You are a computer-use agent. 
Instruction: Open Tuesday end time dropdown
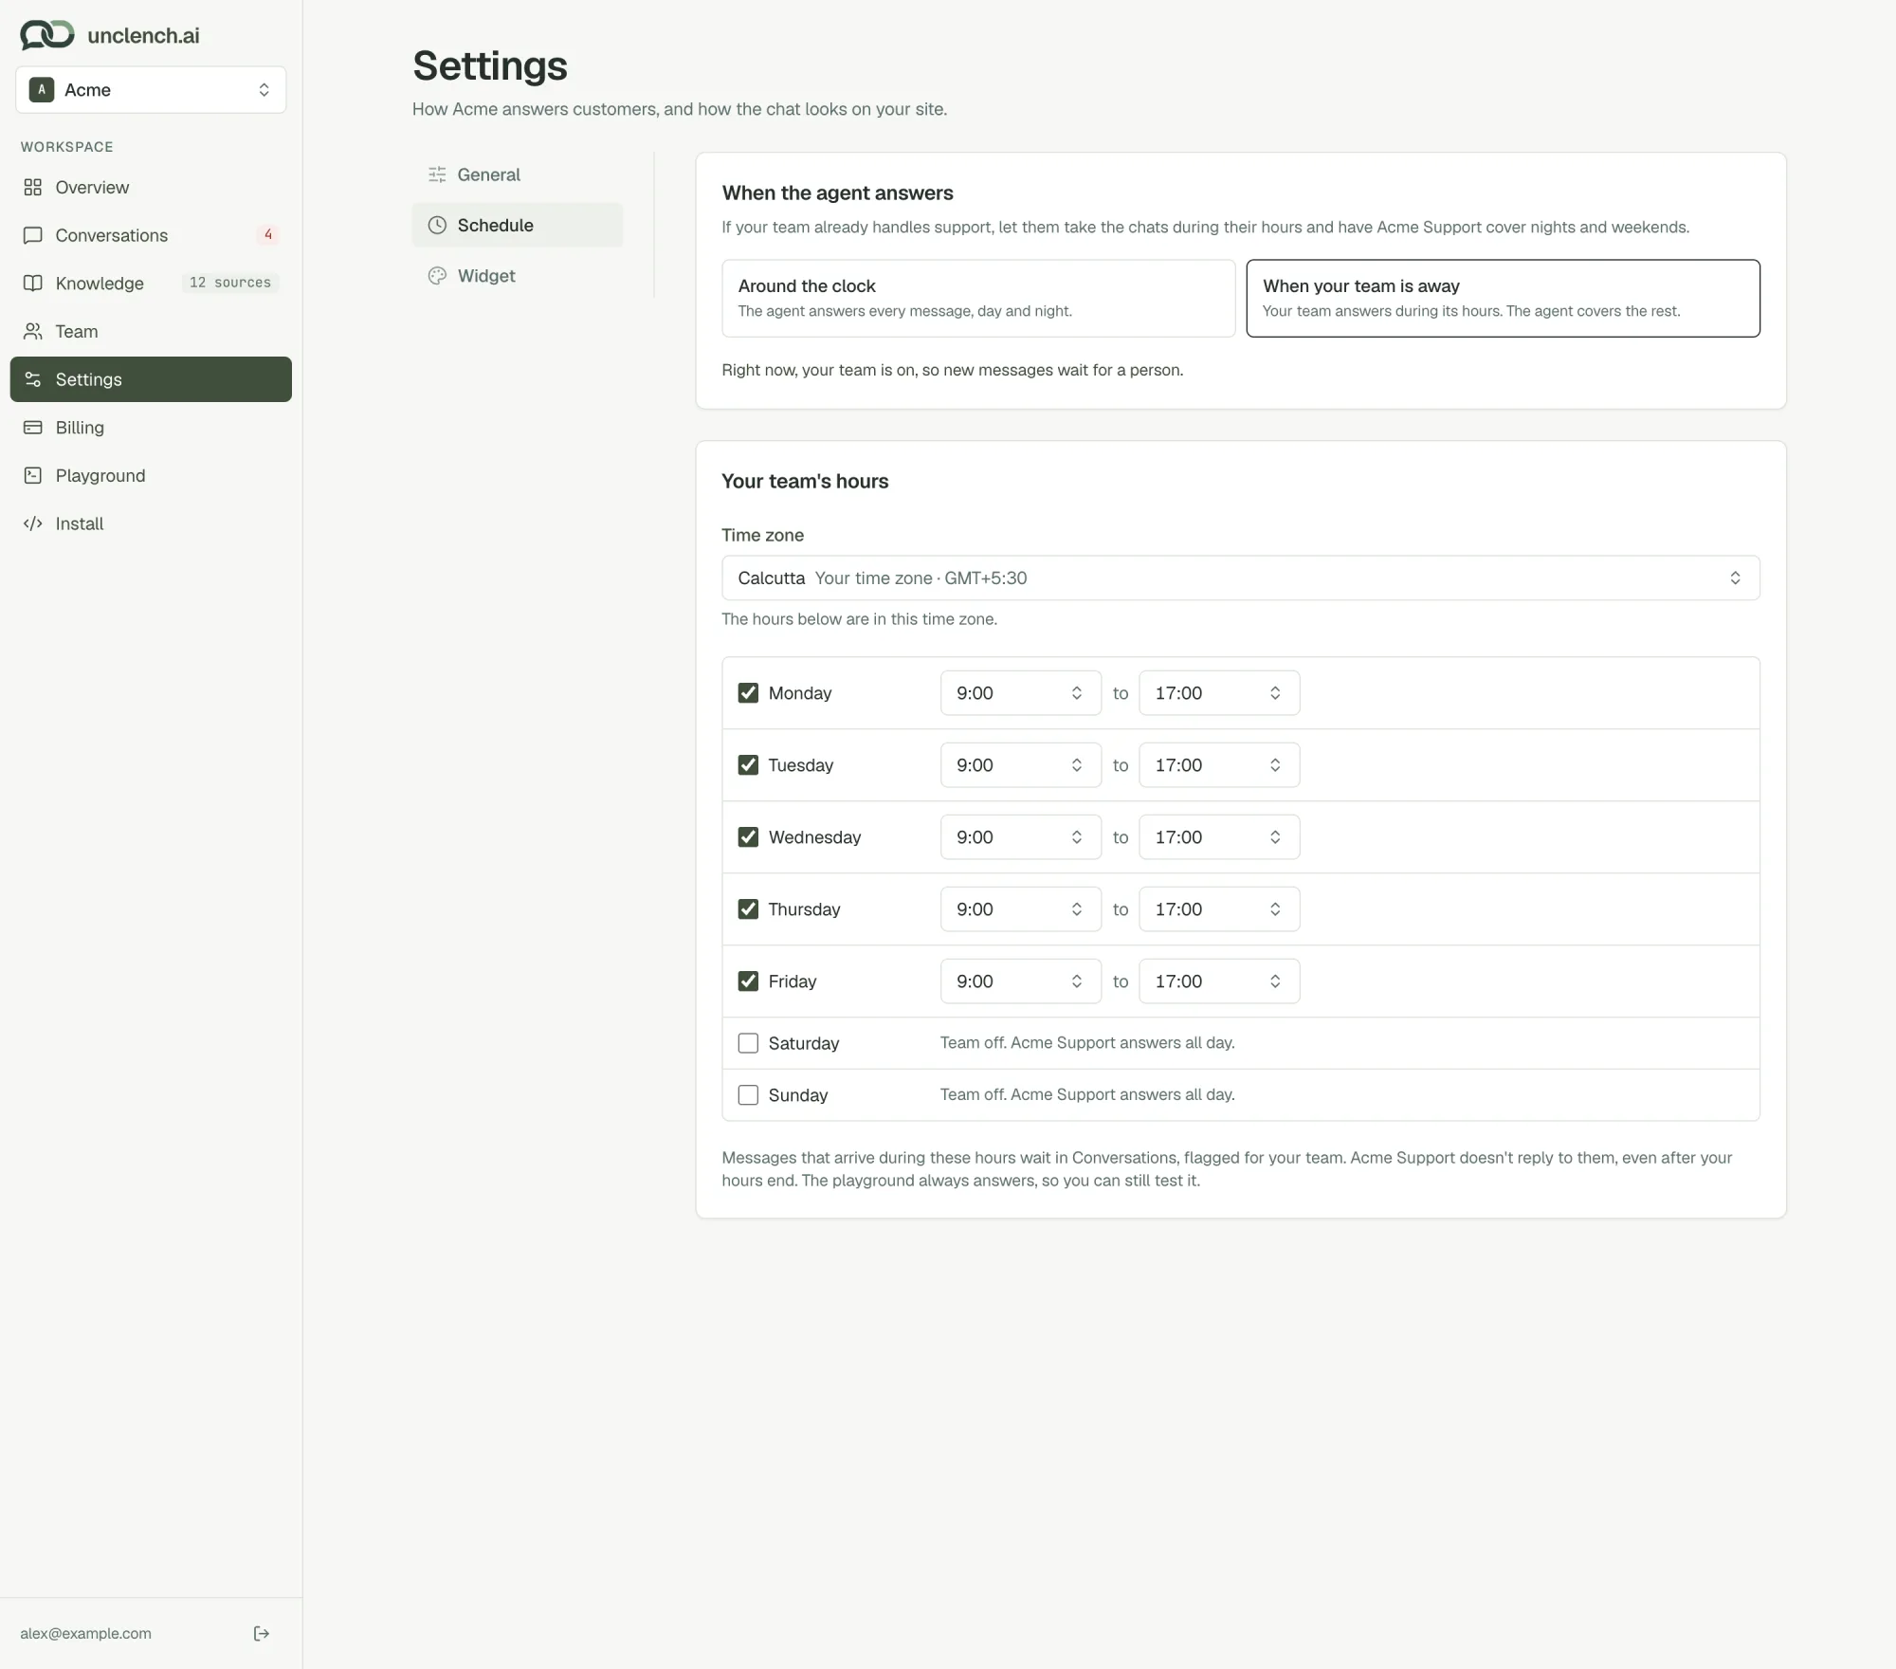(1218, 764)
